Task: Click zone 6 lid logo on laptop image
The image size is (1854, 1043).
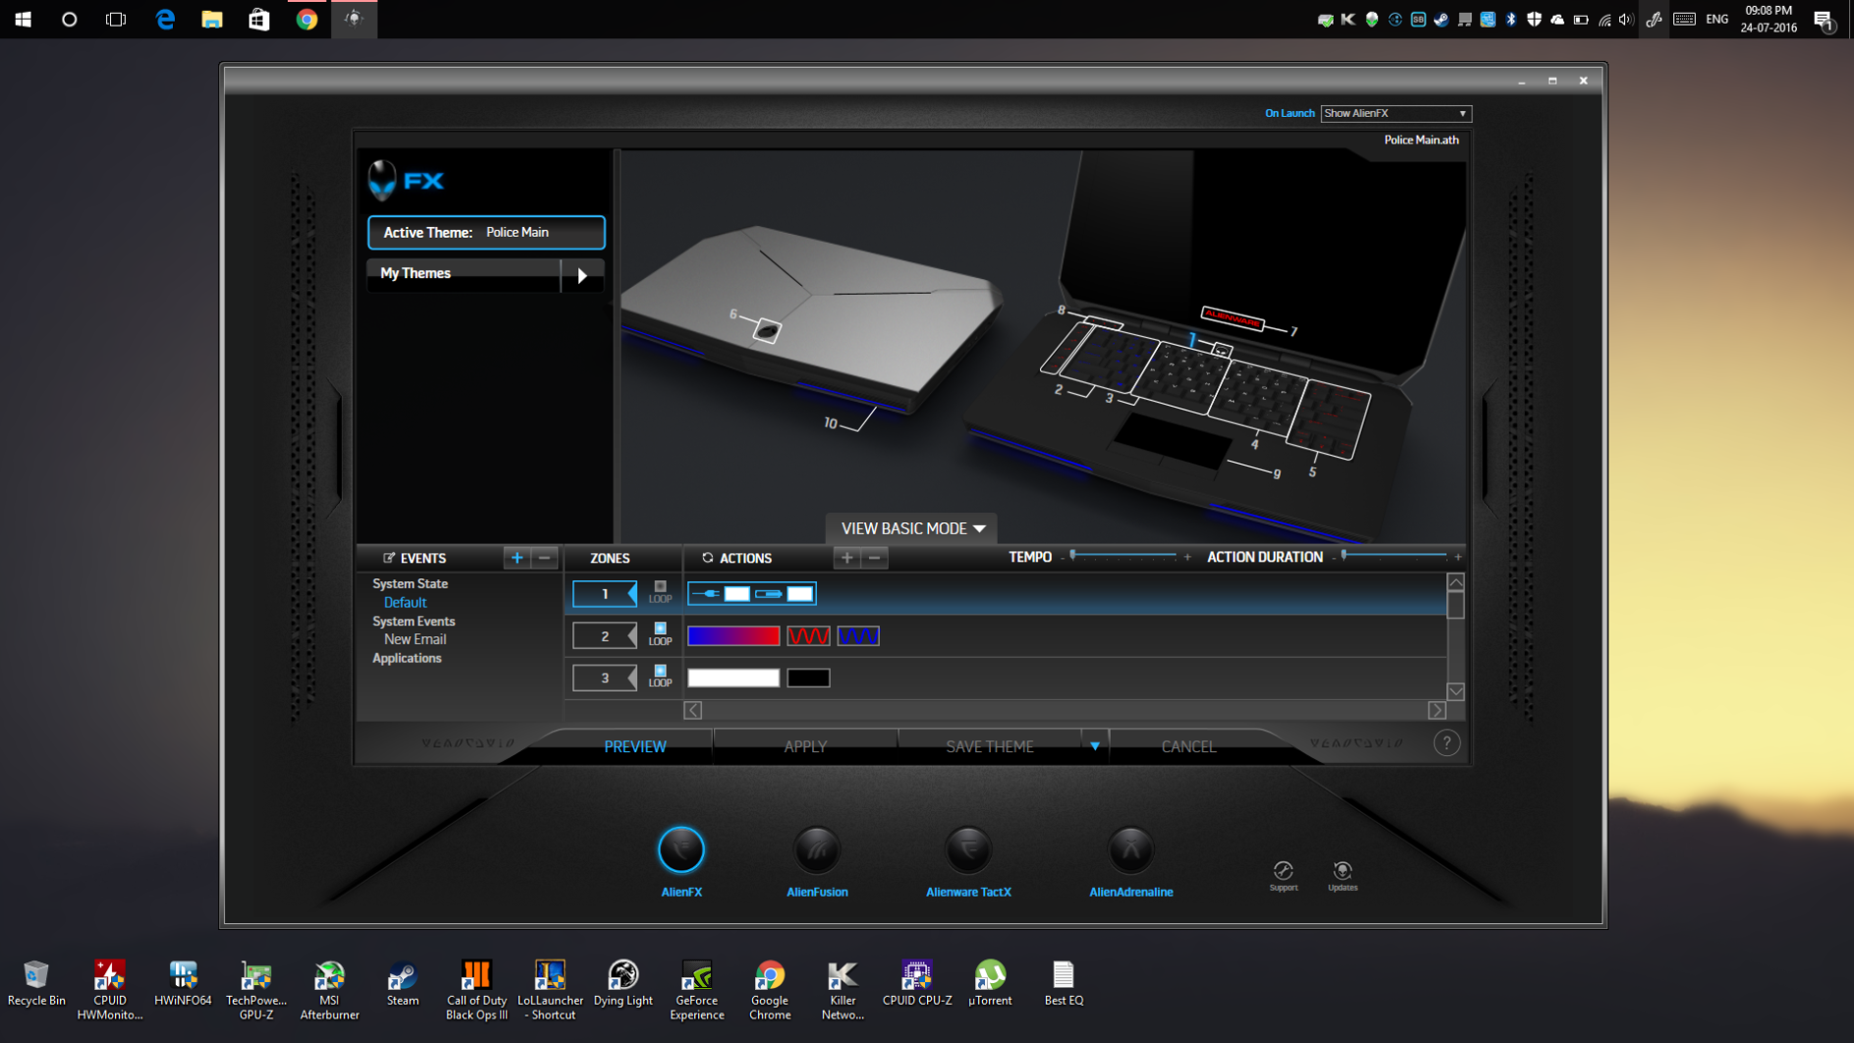Action: click(767, 331)
